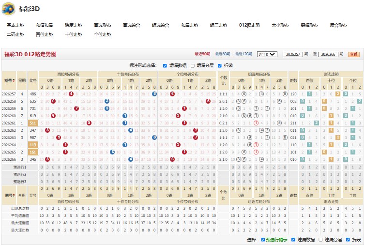Click sort arrow beside 期号 in bottom header

[x=14, y=195]
